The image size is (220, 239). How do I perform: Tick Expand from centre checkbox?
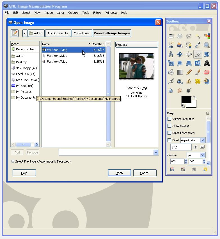(x=169, y=133)
